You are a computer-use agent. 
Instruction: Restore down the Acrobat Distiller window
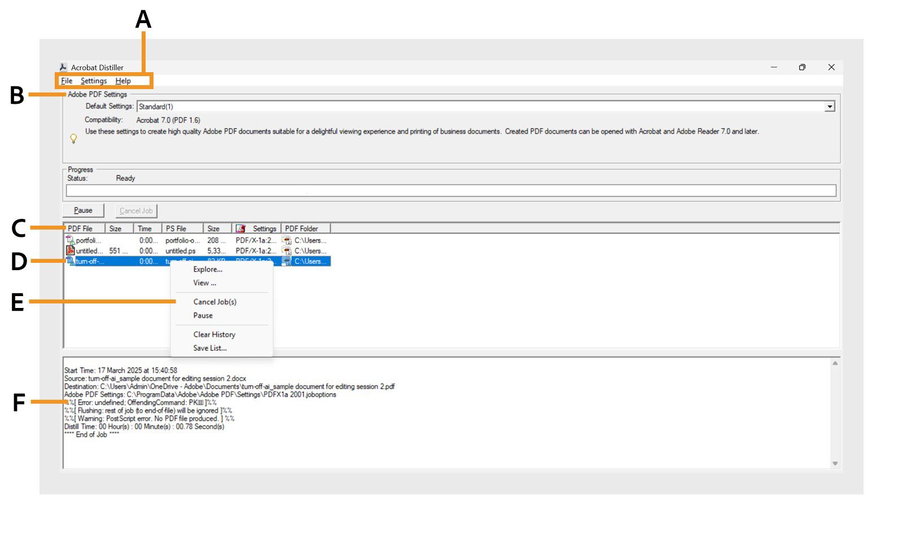802,67
